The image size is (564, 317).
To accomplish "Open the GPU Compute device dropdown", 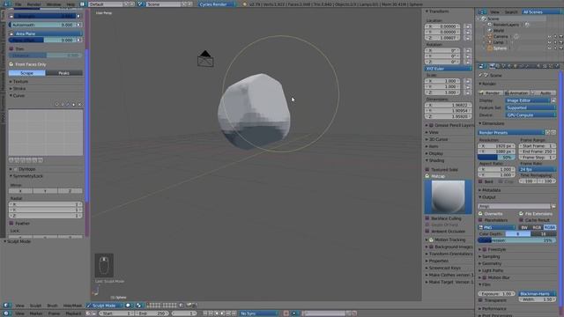I will 531,115.
